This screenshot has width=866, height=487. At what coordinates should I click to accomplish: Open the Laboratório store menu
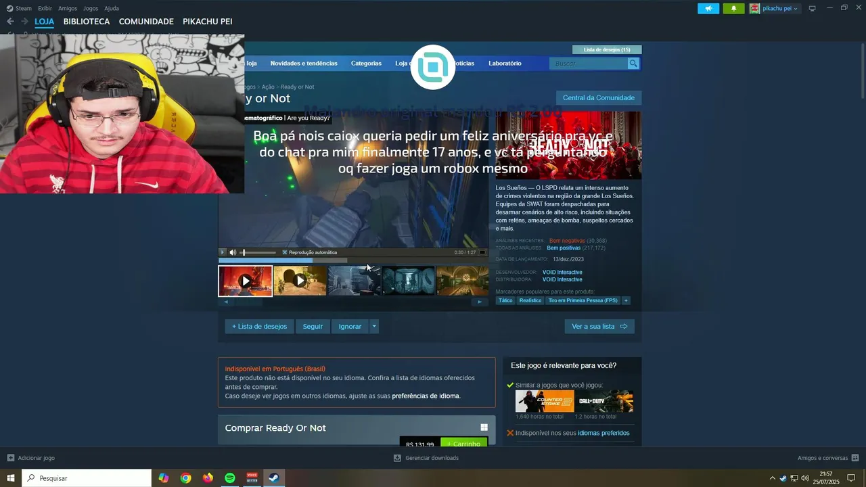coord(505,64)
